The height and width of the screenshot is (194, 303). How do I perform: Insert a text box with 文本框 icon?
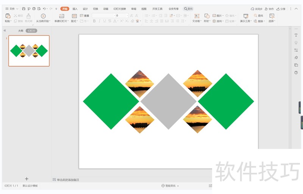[197, 16]
